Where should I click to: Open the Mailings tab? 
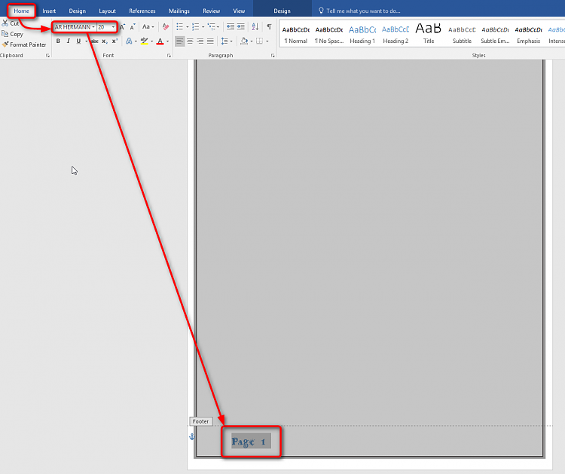click(179, 11)
